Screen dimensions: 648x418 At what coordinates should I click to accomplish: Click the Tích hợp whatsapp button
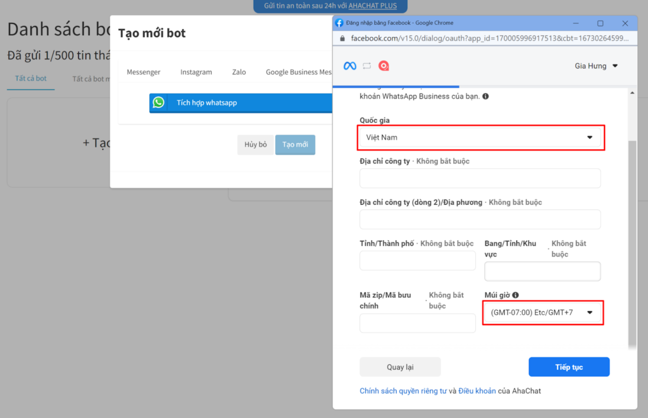click(x=241, y=103)
